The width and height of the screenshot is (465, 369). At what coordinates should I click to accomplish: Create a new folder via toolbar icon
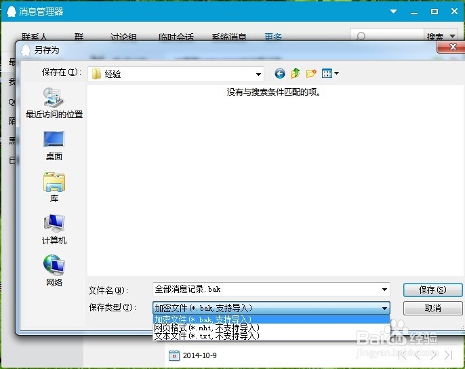(311, 73)
